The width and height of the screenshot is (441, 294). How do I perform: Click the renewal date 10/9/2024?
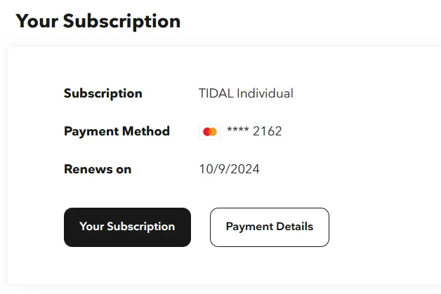pos(229,169)
